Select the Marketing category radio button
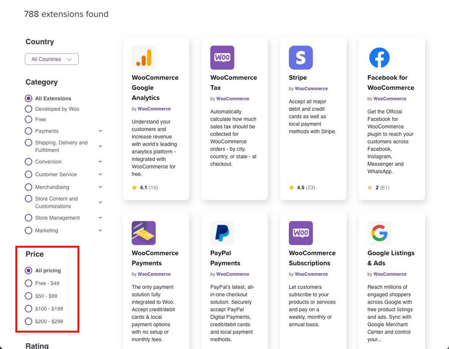Screen dimensions: 449x349 click(28, 231)
